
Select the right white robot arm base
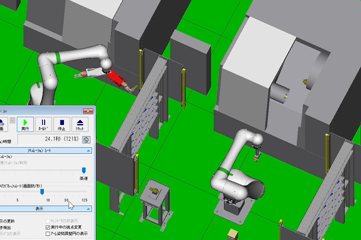click(228, 203)
